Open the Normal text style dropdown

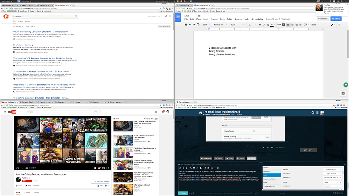point(221,25)
